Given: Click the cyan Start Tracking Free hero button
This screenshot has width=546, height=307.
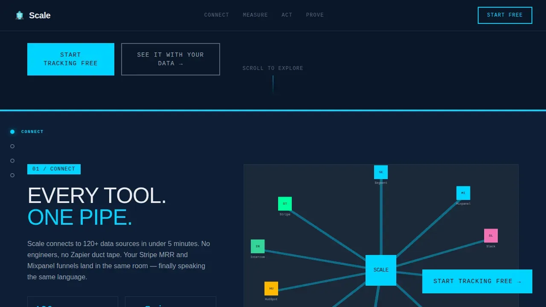Looking at the screenshot, I should (71, 59).
